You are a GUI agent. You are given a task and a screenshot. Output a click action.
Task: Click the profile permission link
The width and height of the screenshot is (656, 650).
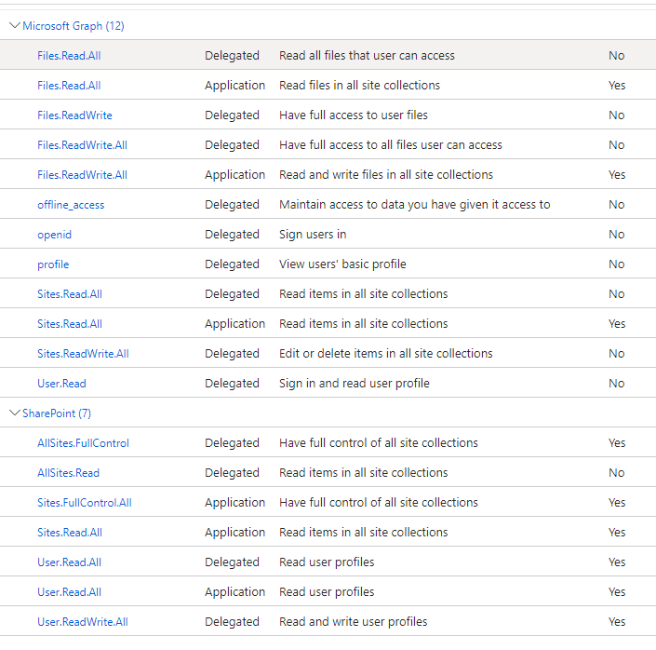coord(53,264)
